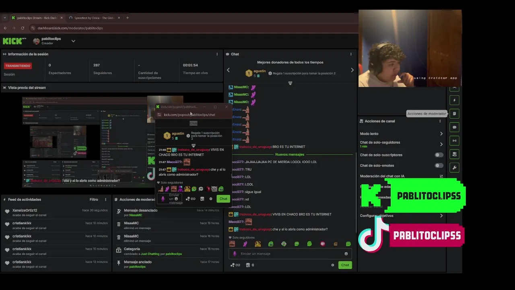The image size is (515, 290).
Task: Open the Kick logo home link
Action: coord(14,41)
